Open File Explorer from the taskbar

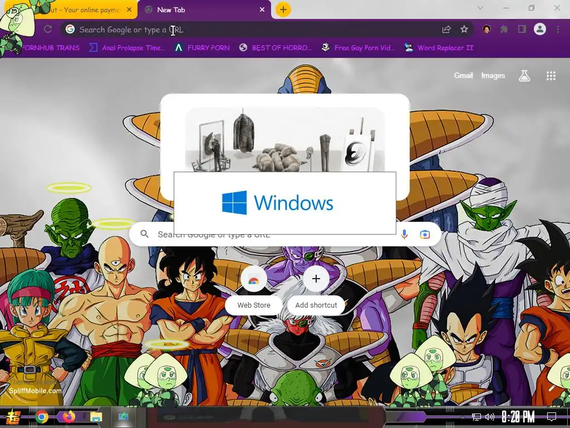pos(96,417)
